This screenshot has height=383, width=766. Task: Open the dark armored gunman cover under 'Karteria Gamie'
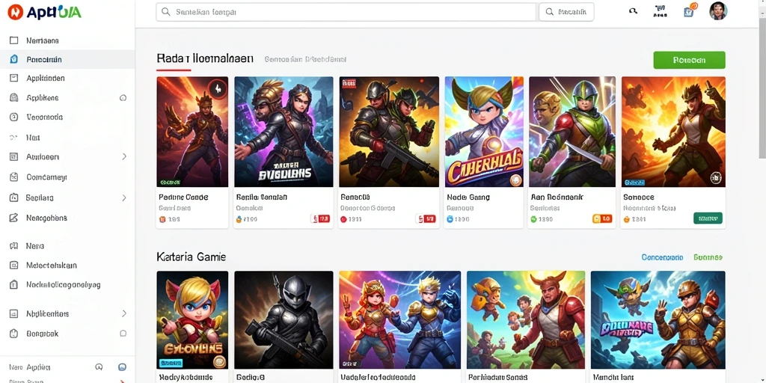[x=284, y=320]
